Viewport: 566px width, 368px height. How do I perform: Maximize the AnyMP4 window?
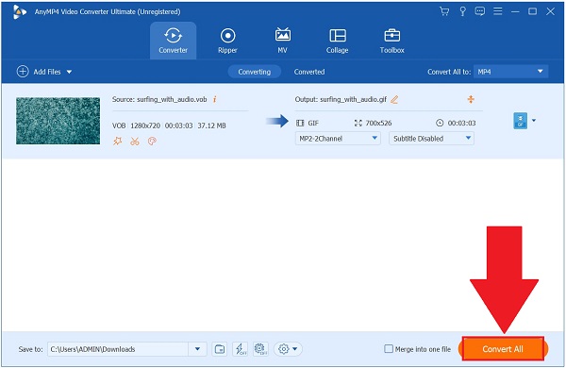tap(532, 11)
